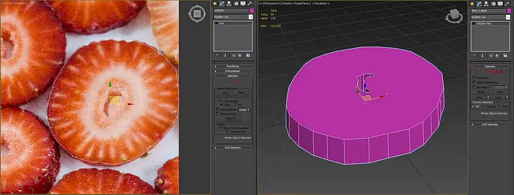Click the Loop button
The image size is (514, 195).
click(498, 97)
